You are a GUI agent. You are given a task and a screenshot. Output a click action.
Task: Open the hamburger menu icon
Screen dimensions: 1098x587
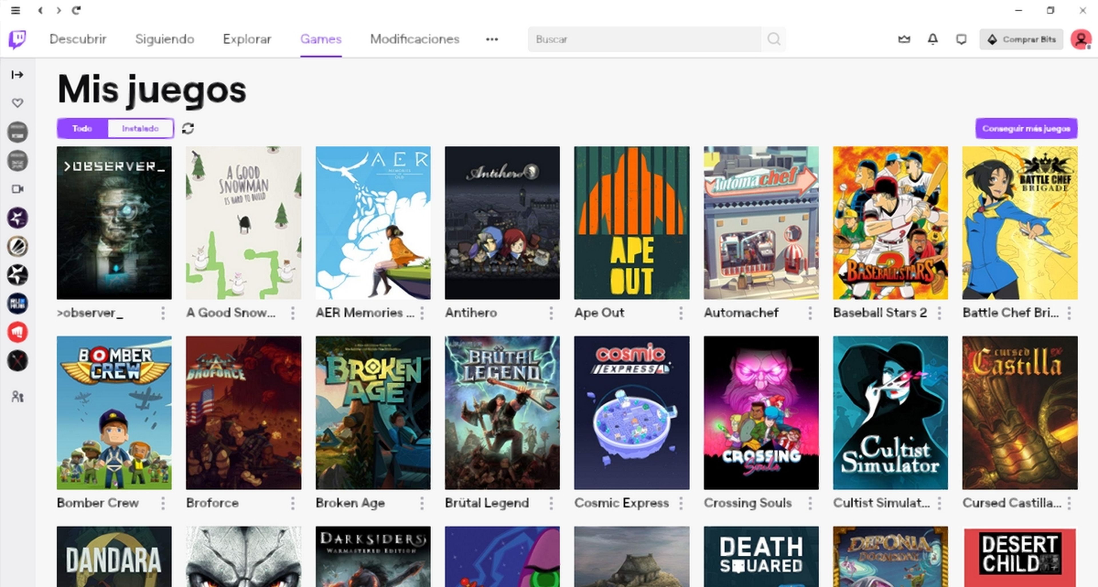[15, 10]
